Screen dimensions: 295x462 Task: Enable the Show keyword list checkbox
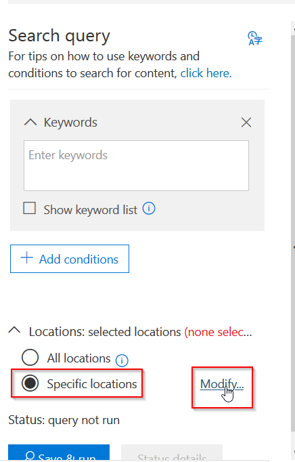coord(30,208)
